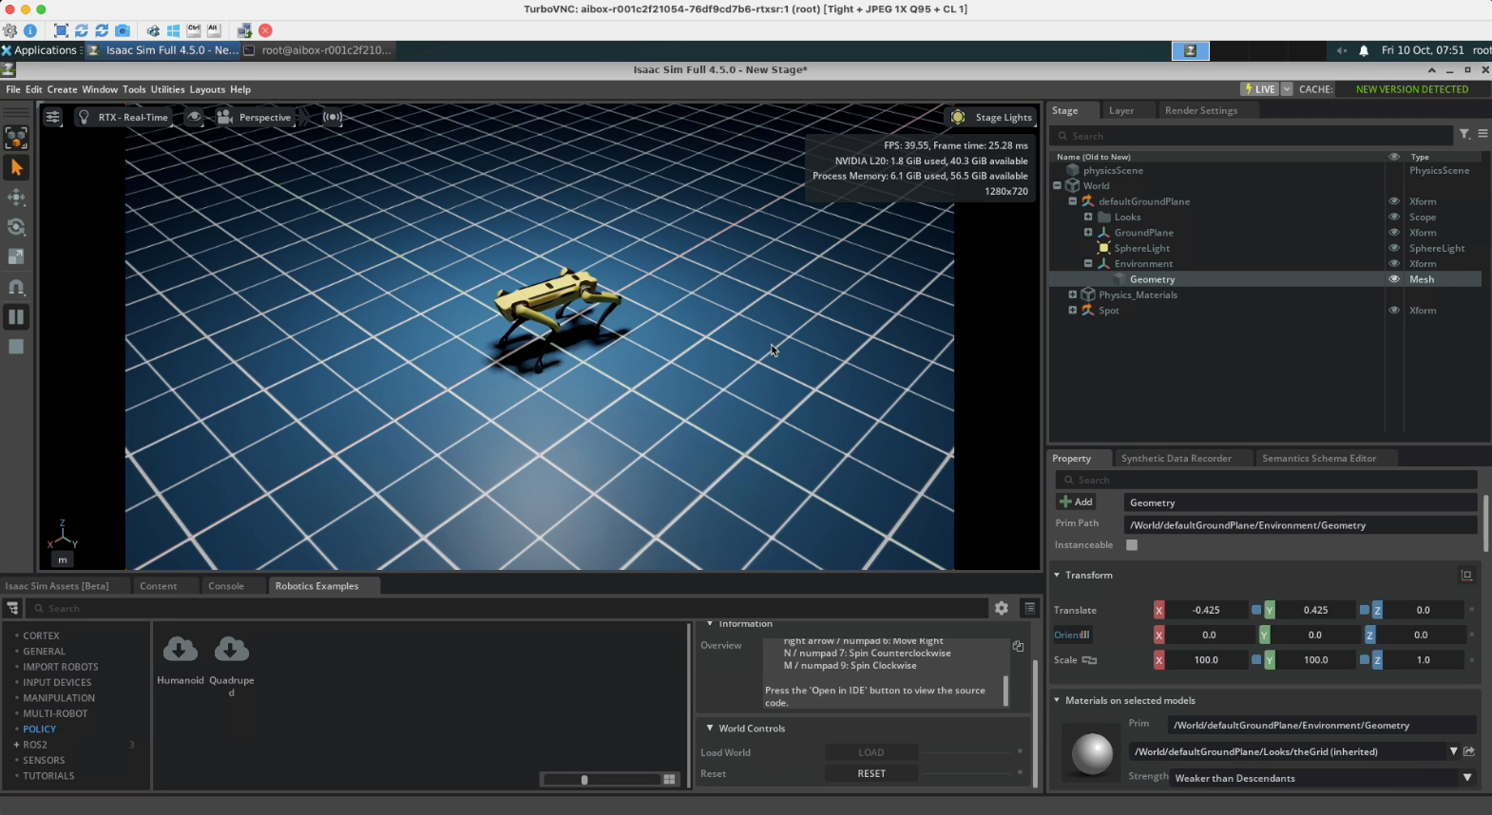
Task: Open viewport settings sliders icon
Action: pos(53,117)
